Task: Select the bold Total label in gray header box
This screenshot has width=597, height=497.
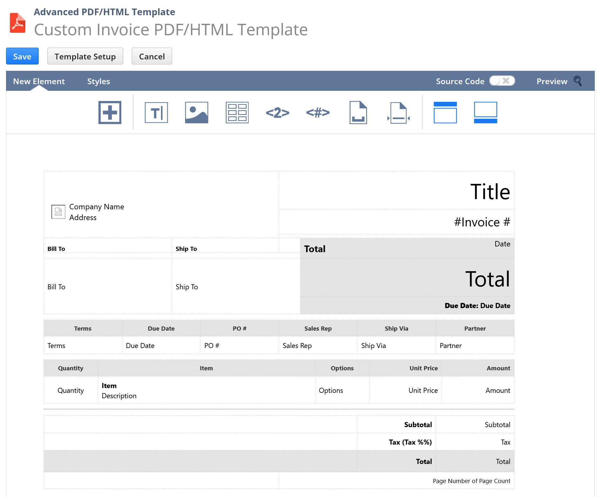Action: pyautogui.click(x=315, y=249)
